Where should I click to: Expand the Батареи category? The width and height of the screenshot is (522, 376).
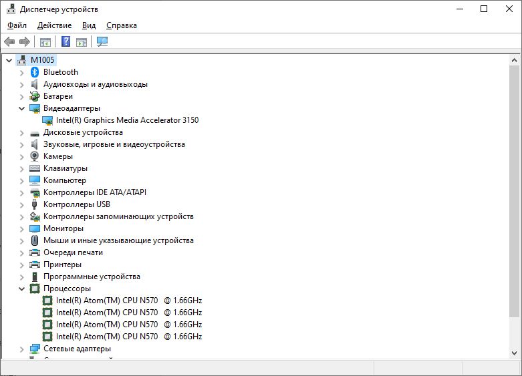[x=21, y=96]
